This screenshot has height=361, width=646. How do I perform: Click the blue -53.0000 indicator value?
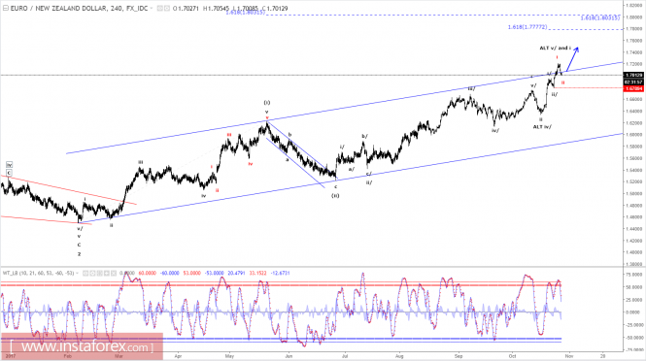point(215,273)
